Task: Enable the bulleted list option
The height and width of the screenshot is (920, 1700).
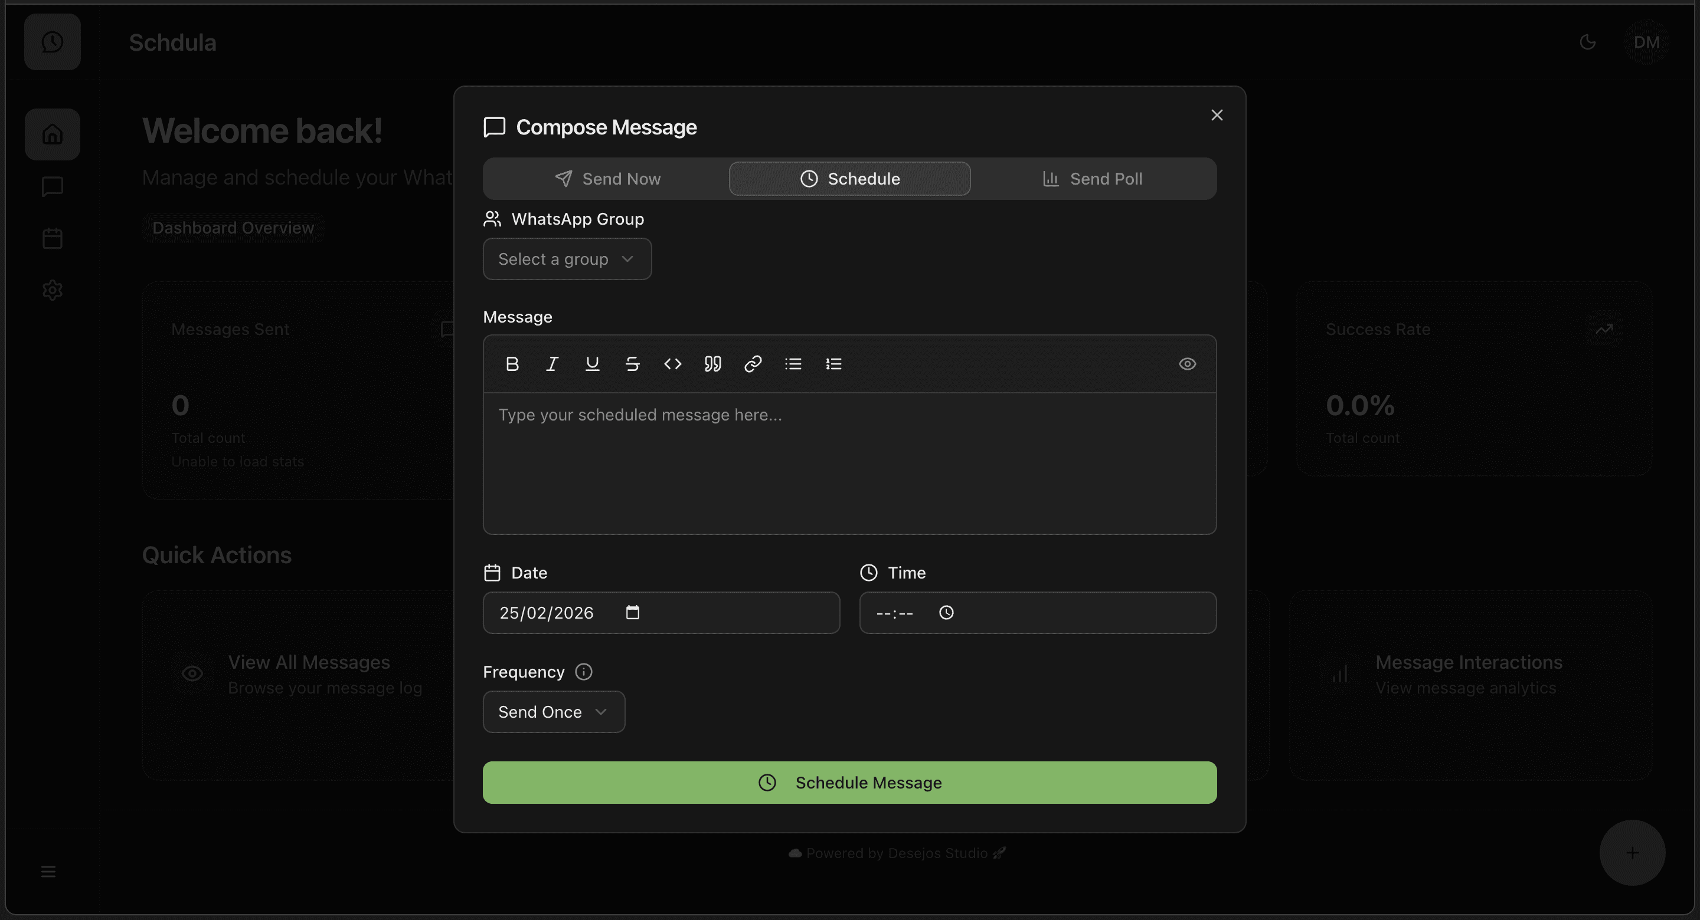Action: click(793, 363)
